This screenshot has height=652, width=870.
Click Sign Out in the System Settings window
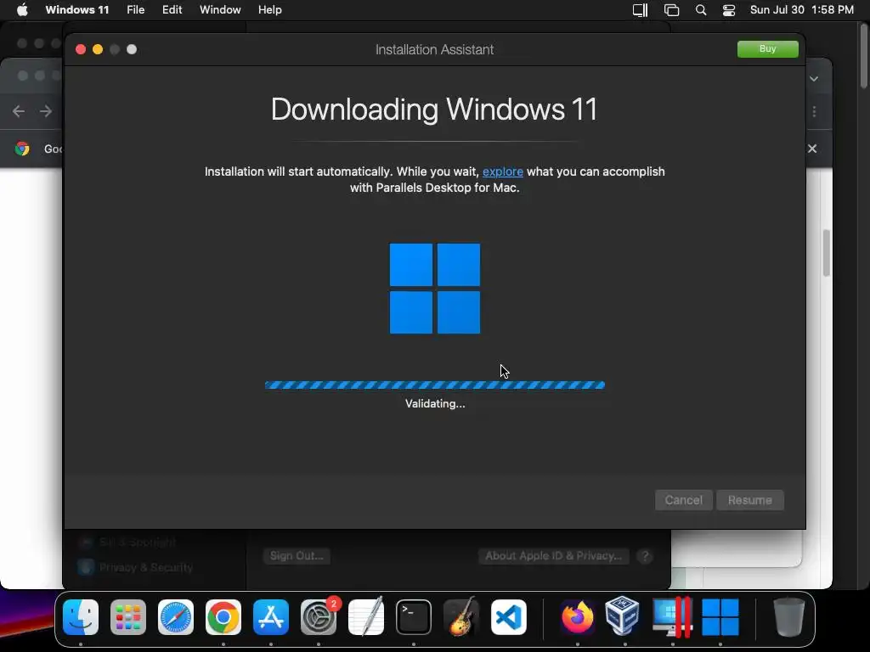click(x=297, y=555)
